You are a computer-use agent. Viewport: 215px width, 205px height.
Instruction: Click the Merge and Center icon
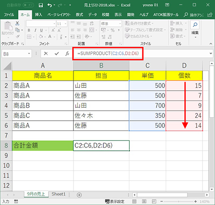pyautogui.click(x=92, y=30)
